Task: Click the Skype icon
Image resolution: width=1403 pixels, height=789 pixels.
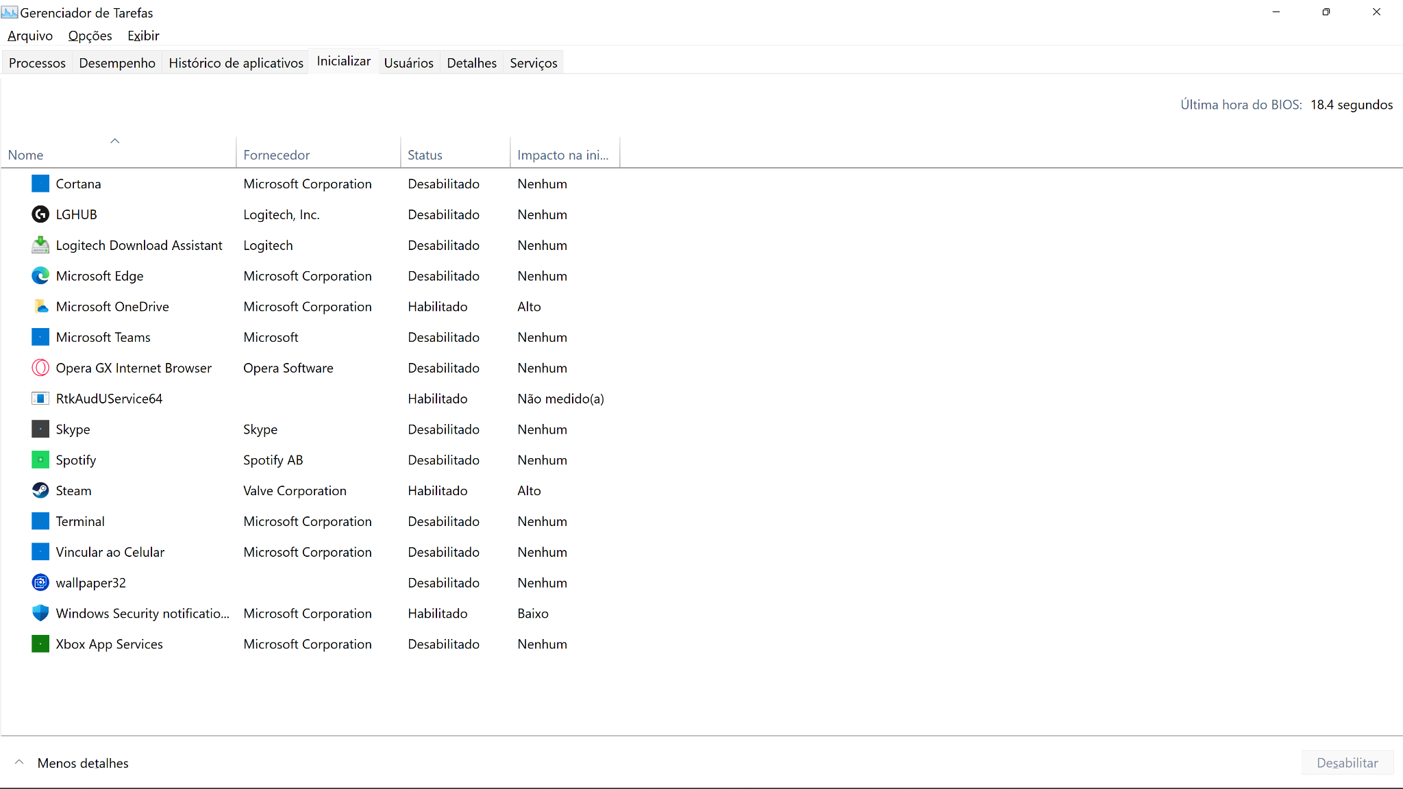Action: coord(40,429)
